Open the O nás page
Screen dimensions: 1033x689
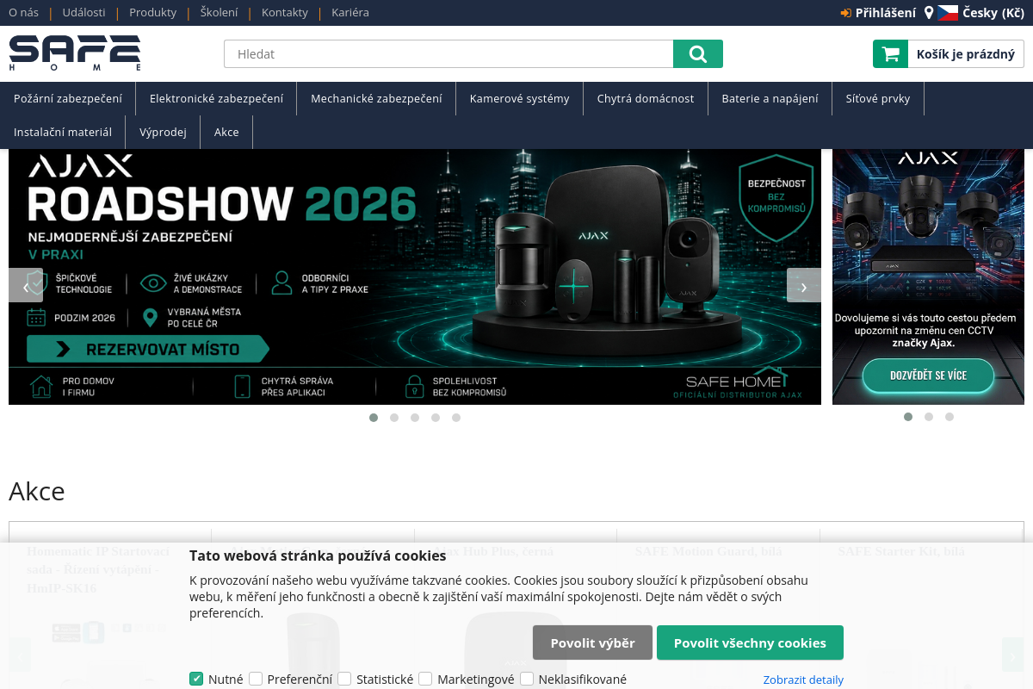coord(23,13)
